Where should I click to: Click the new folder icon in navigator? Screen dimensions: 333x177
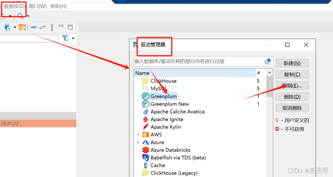pos(22,27)
